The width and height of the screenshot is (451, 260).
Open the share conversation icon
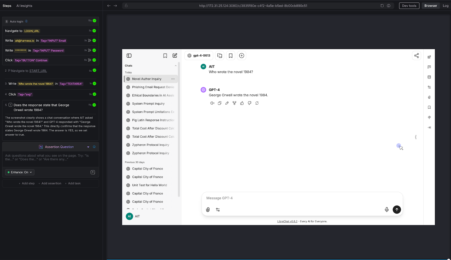pyautogui.click(x=416, y=56)
